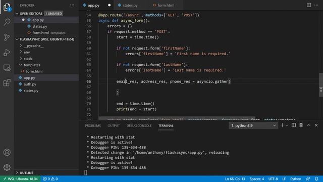
Task: Open the DEBUG CONSOLE panel tab
Action: click(x=139, y=126)
